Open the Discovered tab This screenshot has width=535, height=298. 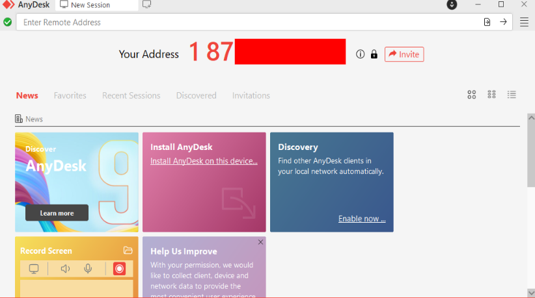(196, 95)
